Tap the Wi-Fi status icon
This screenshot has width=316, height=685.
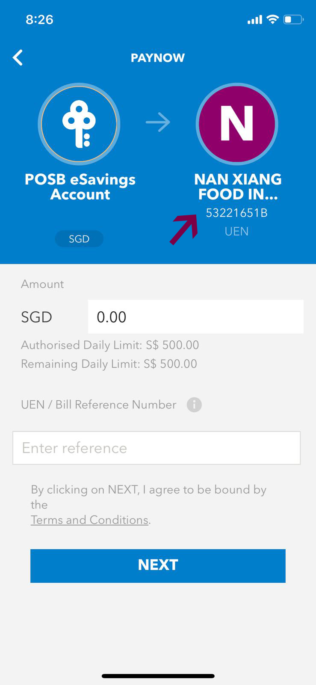pos(272,19)
